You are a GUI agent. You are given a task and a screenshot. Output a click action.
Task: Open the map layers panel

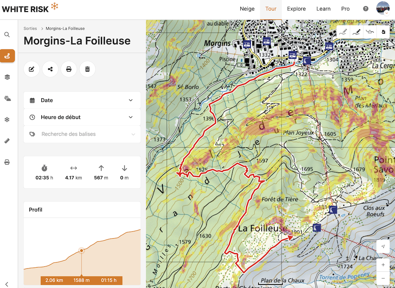[x=7, y=77]
